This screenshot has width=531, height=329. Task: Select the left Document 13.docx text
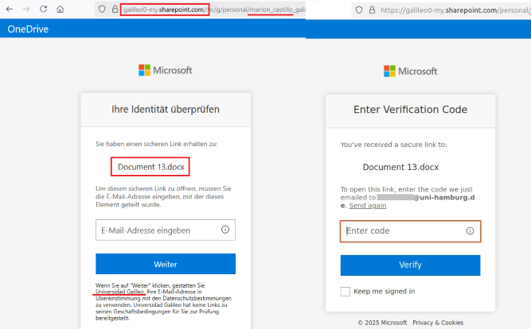click(x=151, y=167)
